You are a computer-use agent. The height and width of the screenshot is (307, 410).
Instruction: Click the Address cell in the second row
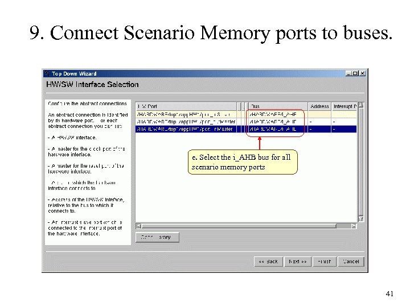[319, 122]
